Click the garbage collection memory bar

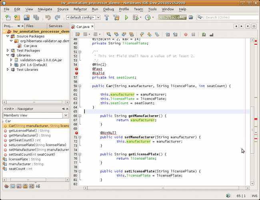pyautogui.click(x=172, y=18)
